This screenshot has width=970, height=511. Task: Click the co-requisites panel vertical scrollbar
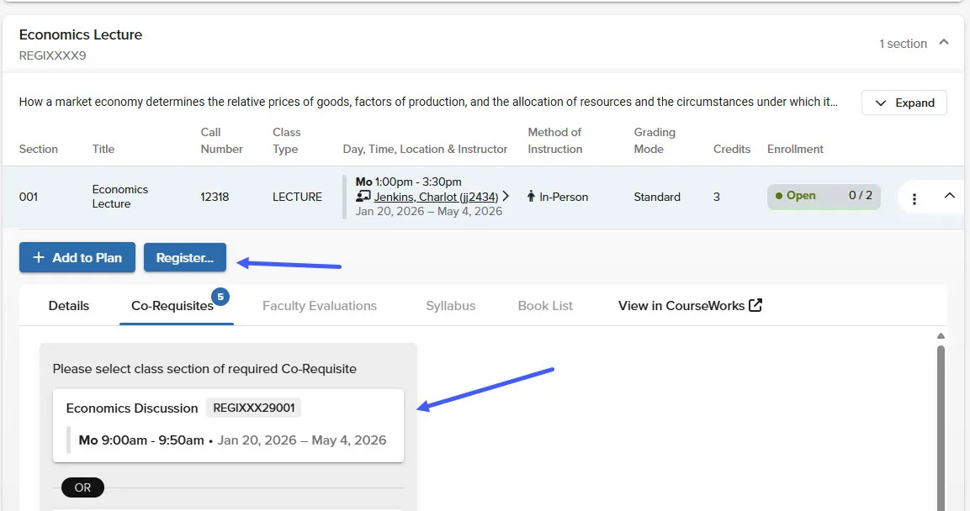pyautogui.click(x=941, y=426)
